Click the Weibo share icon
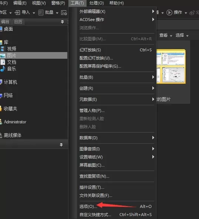199x219 pixels. click(192, 13)
